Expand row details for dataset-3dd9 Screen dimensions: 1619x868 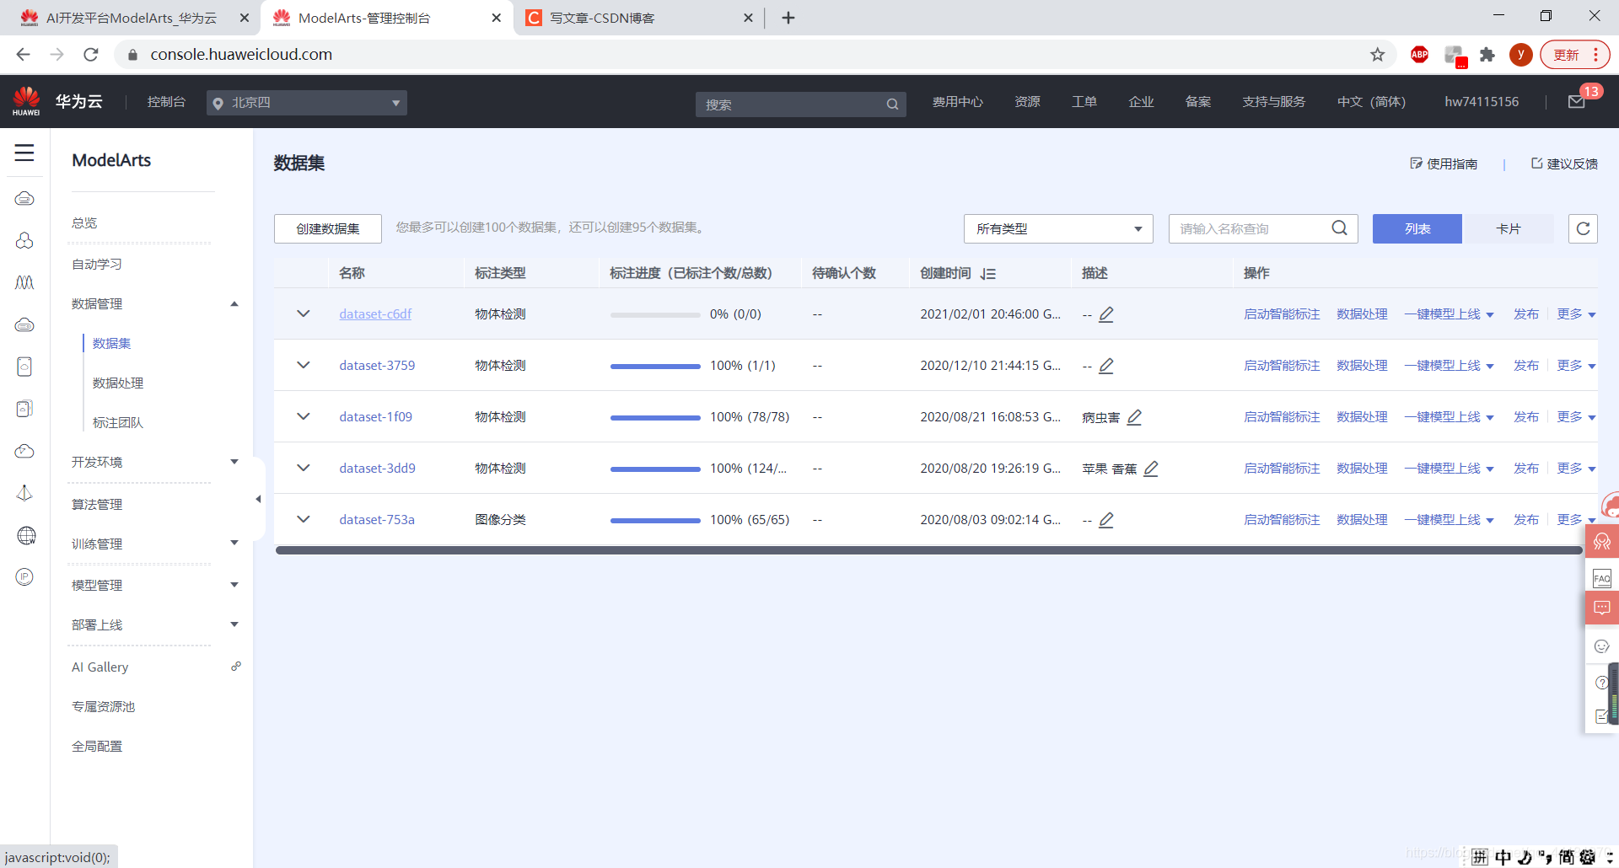pyautogui.click(x=304, y=468)
